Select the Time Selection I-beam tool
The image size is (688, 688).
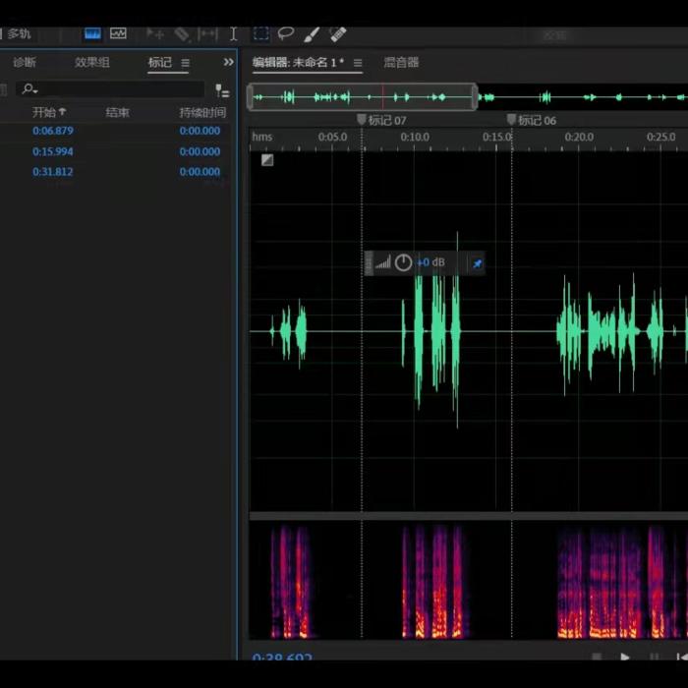(234, 33)
